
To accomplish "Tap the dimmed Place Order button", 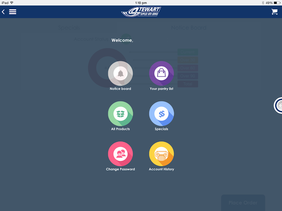I will tap(243, 203).
